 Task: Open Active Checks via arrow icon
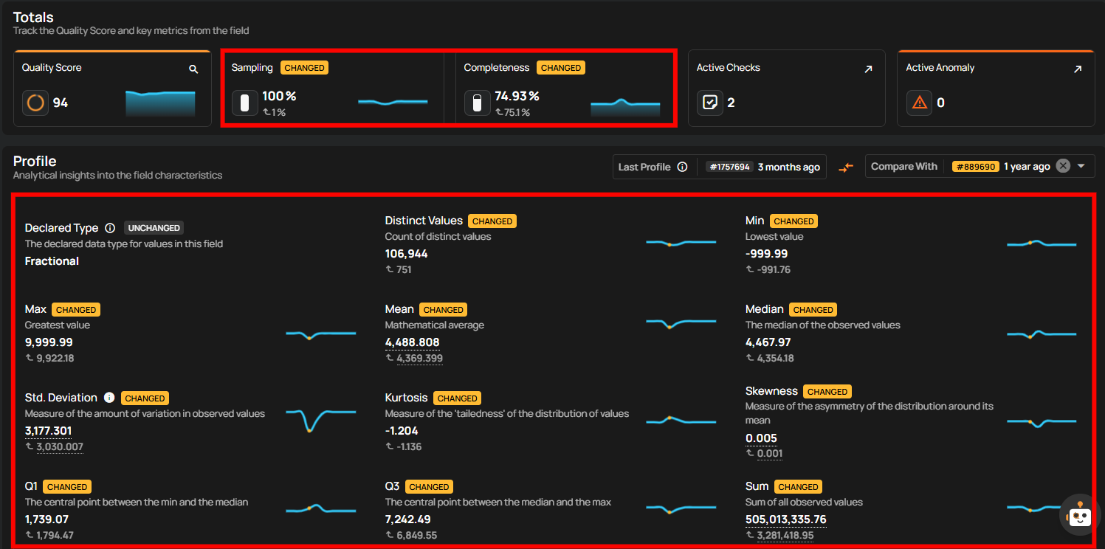(868, 69)
